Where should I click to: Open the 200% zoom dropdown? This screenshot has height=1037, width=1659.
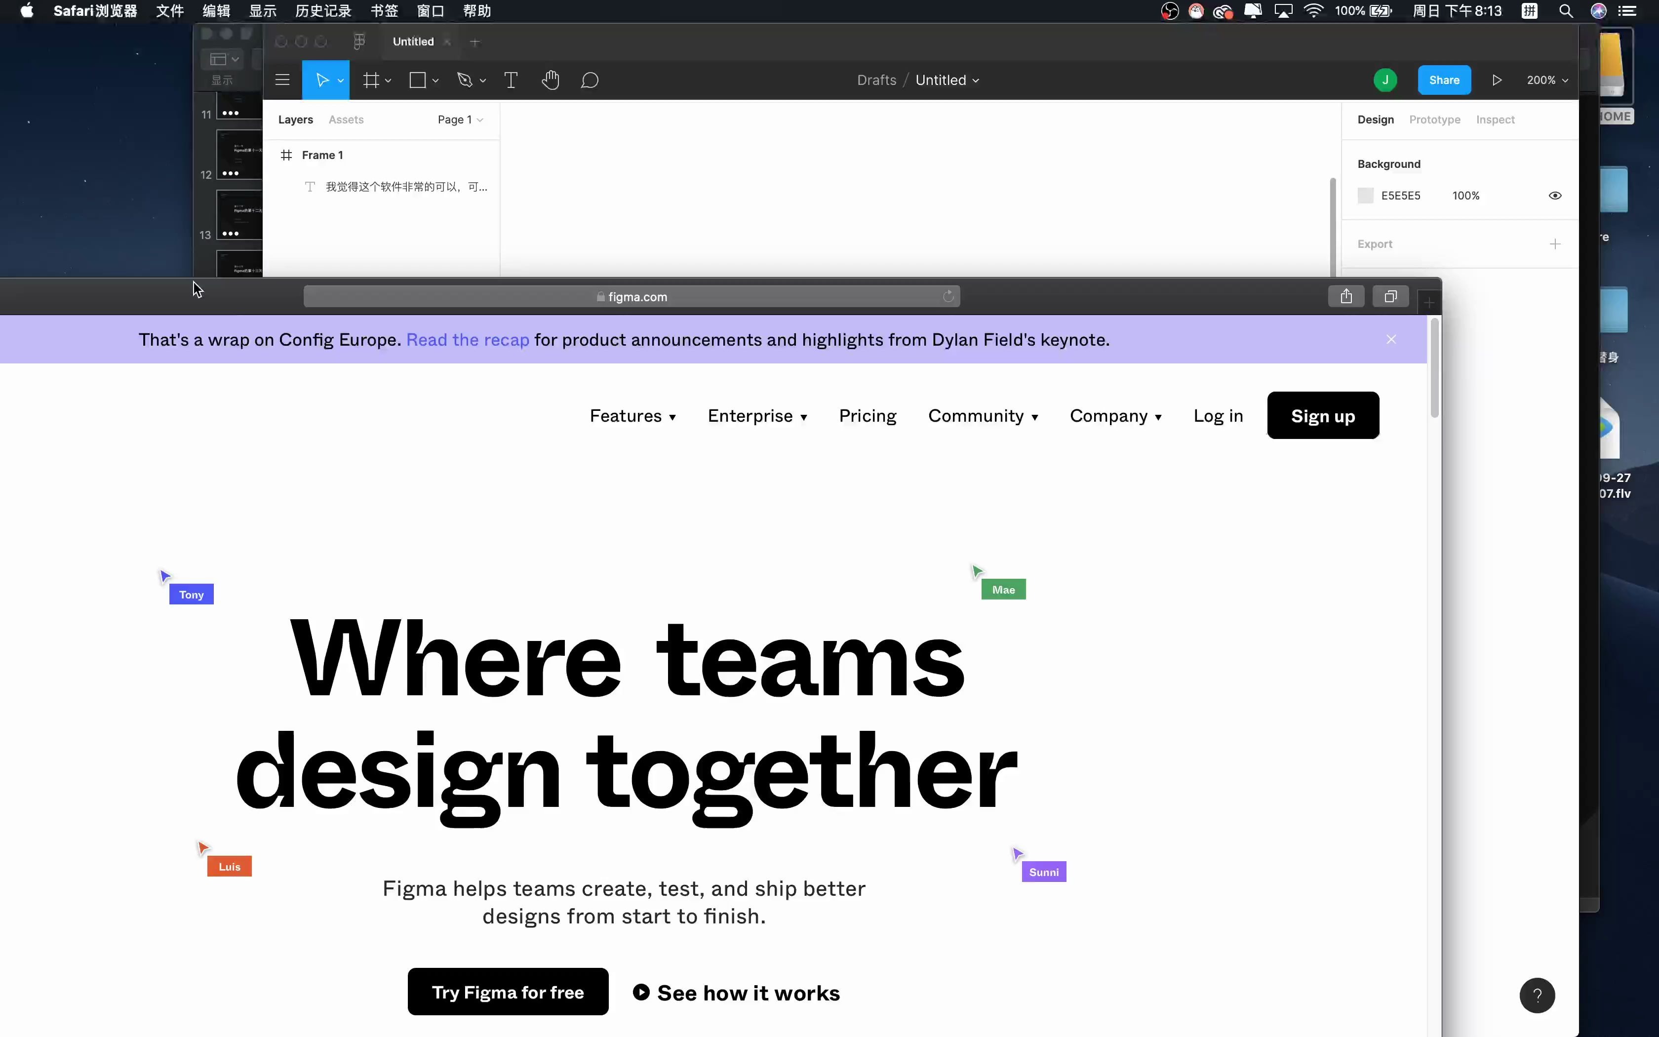tap(1547, 80)
